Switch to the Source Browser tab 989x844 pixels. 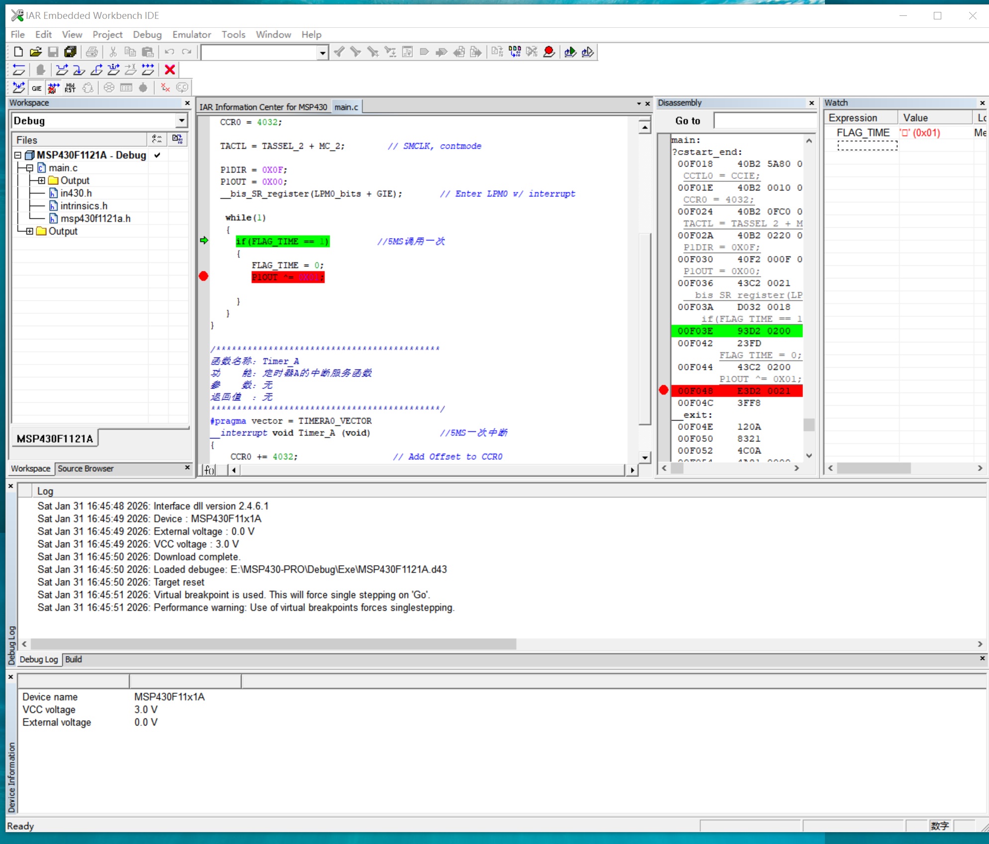86,468
